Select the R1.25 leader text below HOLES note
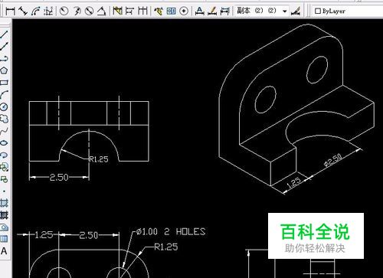The image size is (383, 278). click(166, 247)
